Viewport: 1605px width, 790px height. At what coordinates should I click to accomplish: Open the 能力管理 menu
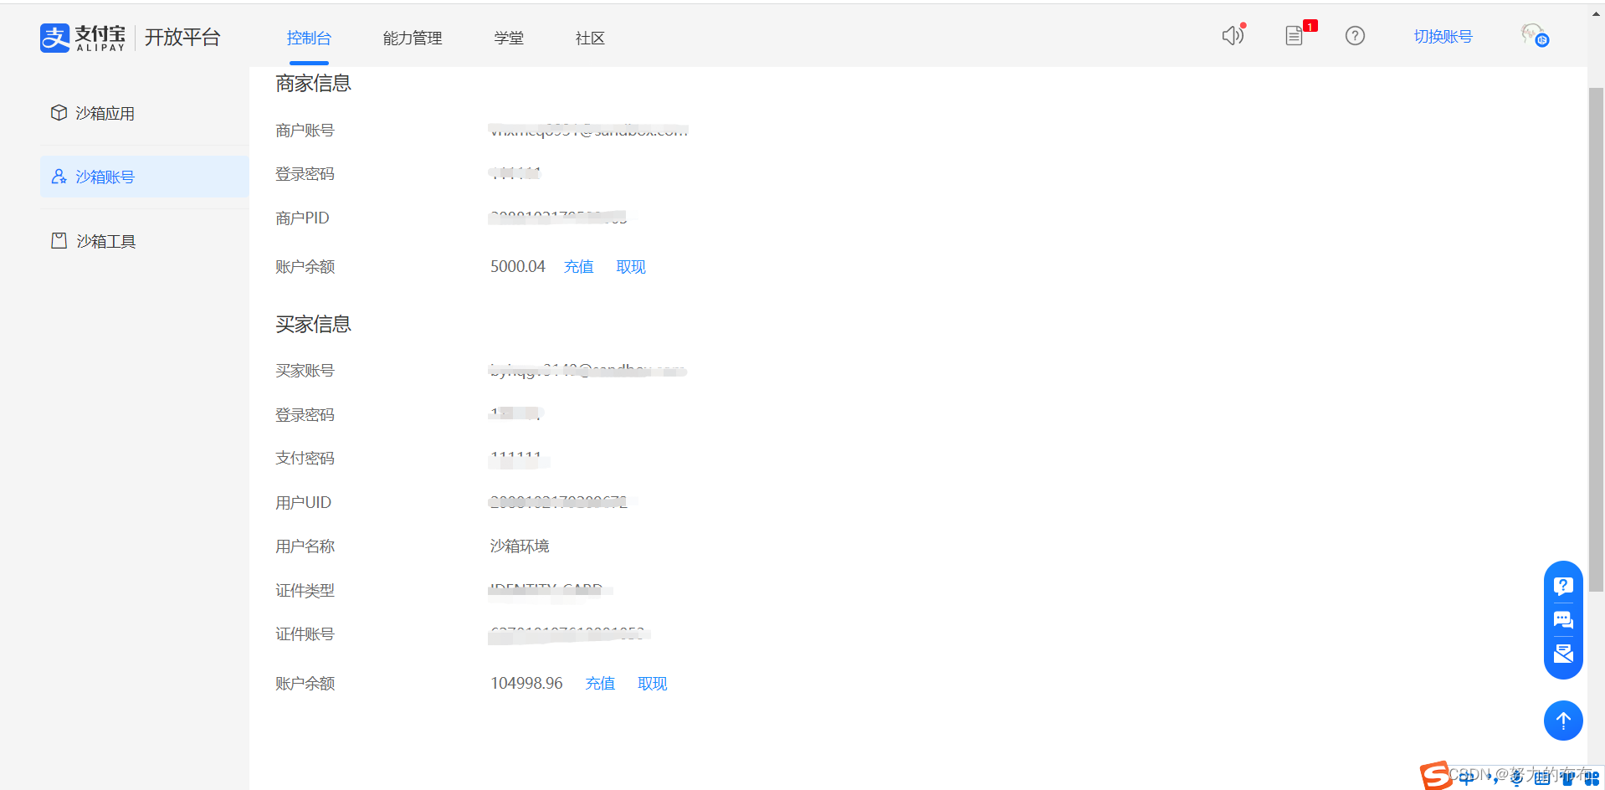[x=412, y=38]
